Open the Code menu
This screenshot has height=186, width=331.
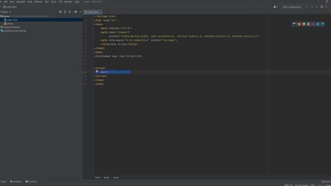[30, 2]
